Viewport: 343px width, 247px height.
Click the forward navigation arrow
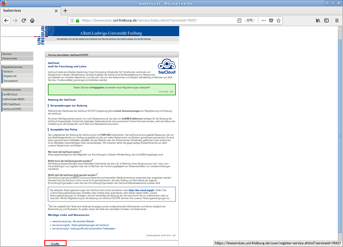point(15,20)
